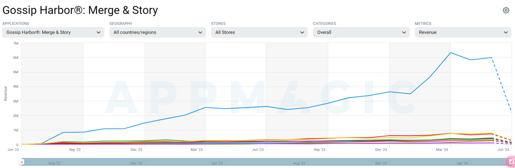Expand the Geography dropdown 'All countries/regions'

point(157,32)
